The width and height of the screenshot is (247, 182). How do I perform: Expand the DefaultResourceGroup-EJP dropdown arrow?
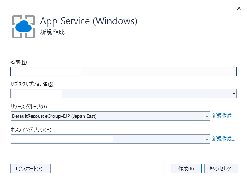click(x=207, y=116)
